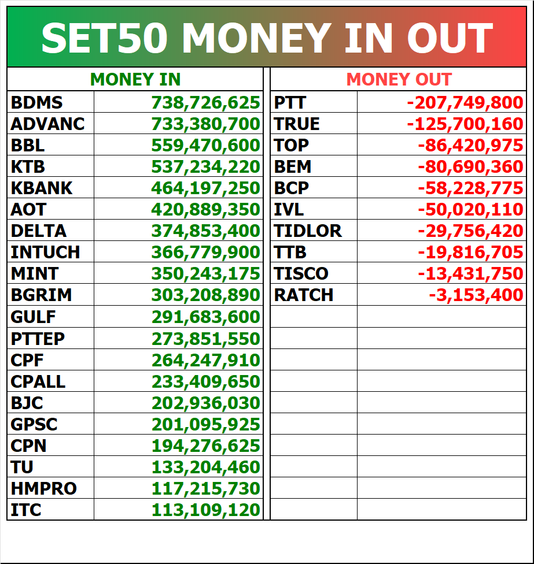This screenshot has width=534, height=564.
Task: Click the KBANK ticker cell
Action: 51,188
